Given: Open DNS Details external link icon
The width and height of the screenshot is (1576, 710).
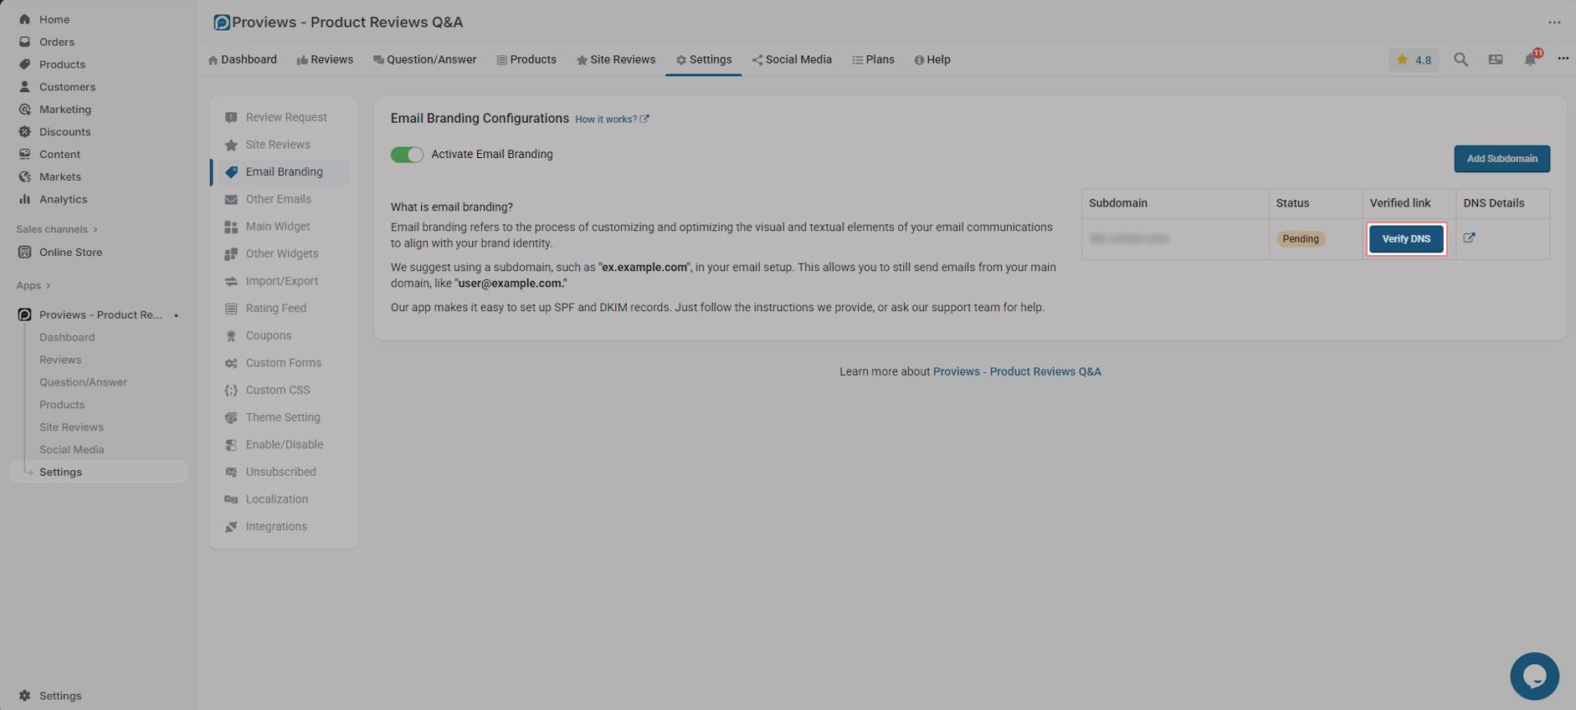Looking at the screenshot, I should pos(1469,238).
